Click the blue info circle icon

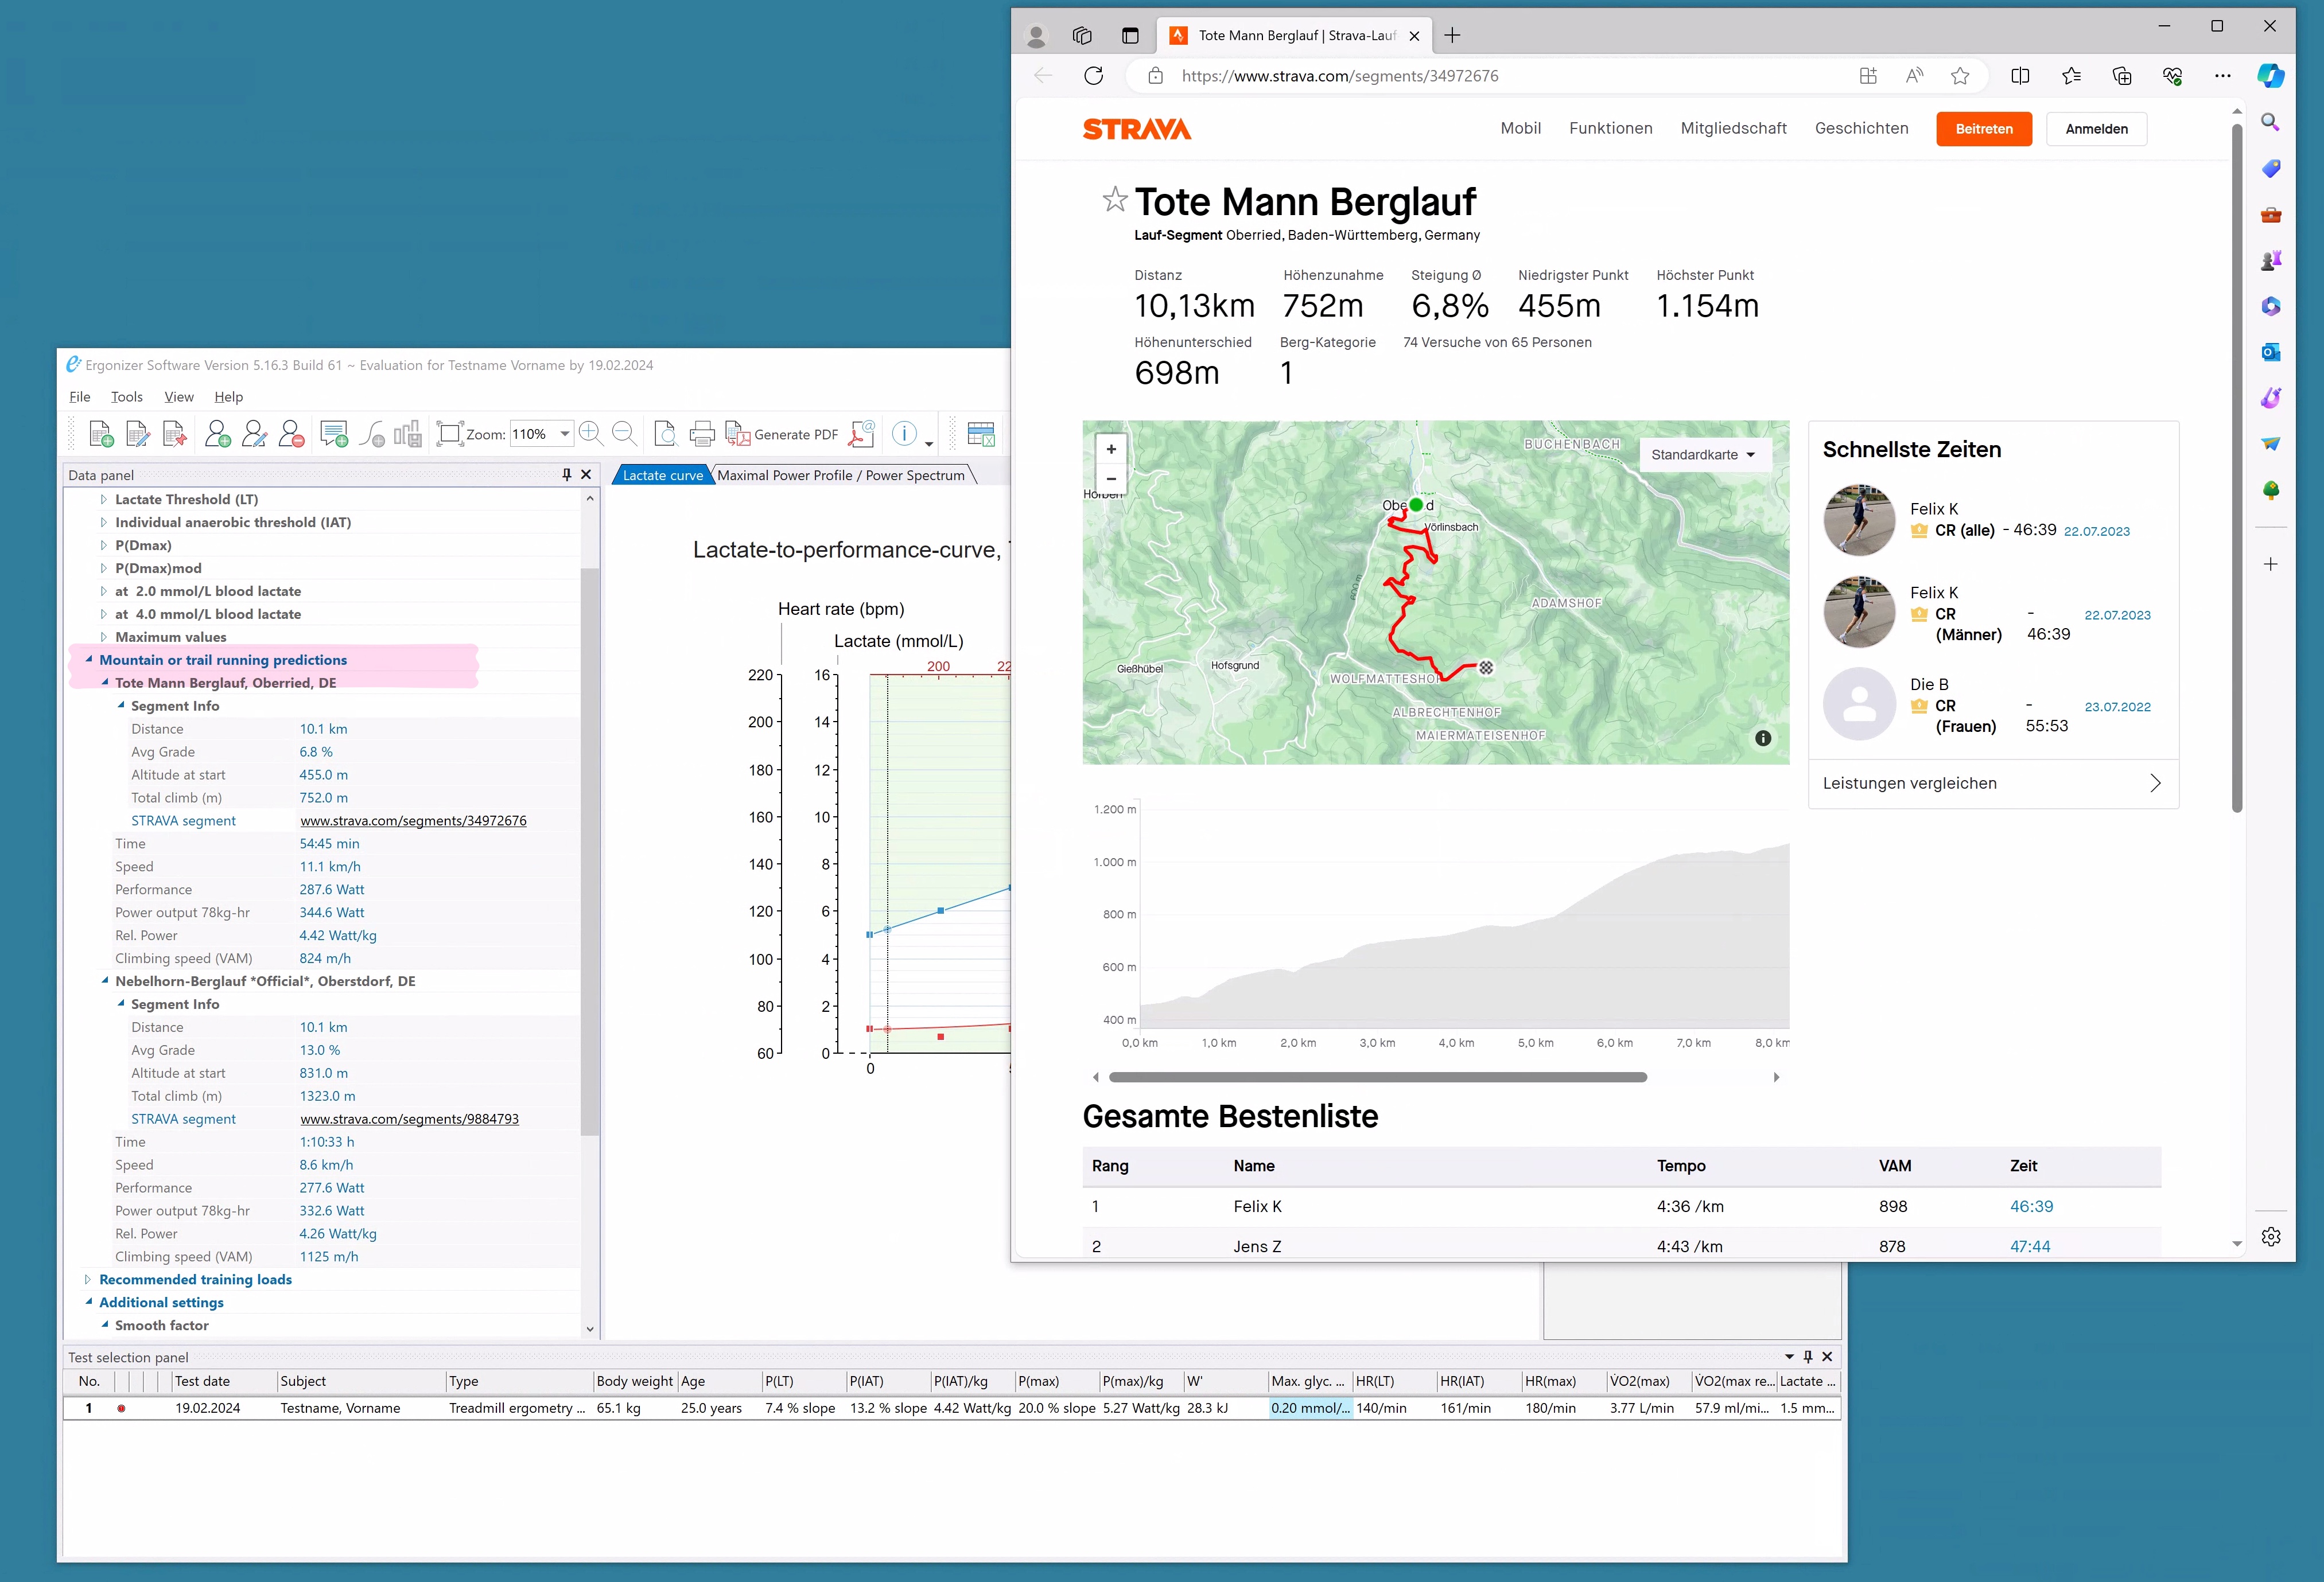904,434
